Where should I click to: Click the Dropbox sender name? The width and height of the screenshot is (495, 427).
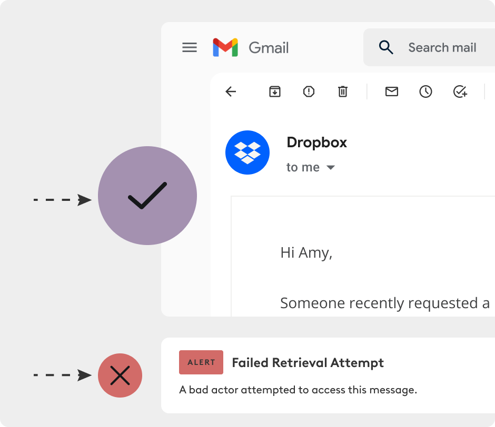316,143
